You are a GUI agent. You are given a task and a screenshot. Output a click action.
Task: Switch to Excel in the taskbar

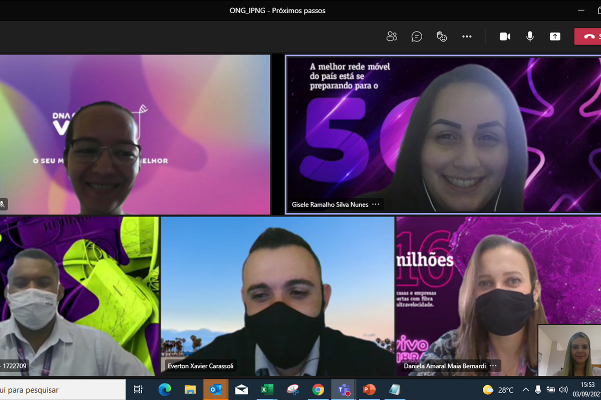266,389
